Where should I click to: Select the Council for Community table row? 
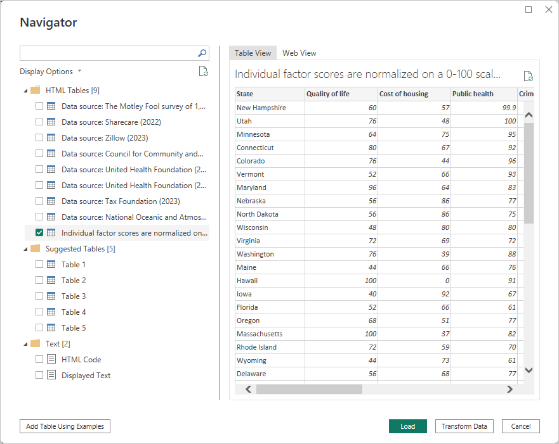117,153
